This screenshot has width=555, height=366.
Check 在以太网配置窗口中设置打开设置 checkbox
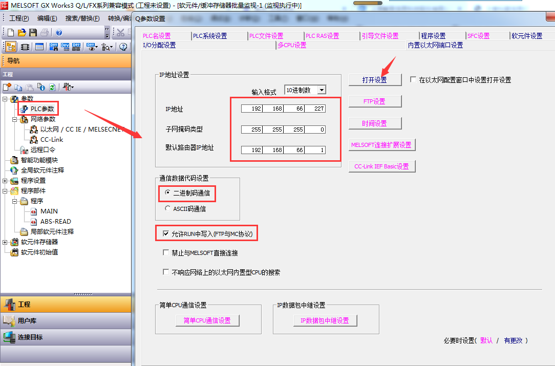413,79
